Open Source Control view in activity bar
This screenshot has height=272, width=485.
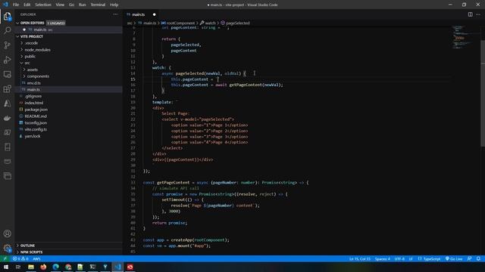point(7,45)
